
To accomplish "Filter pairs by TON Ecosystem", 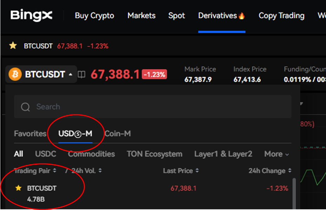I will pyautogui.click(x=154, y=154).
